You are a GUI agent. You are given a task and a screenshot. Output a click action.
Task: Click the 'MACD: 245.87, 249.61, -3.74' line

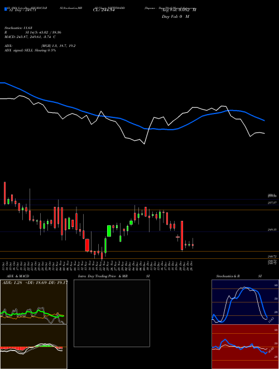point(30,37)
